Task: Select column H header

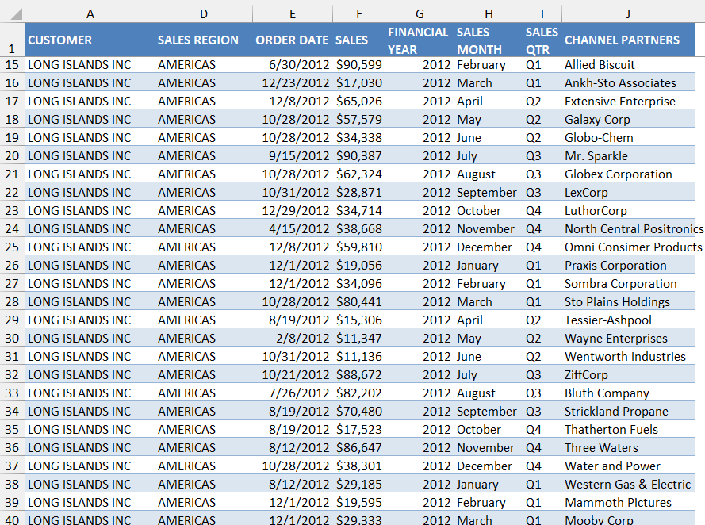Action: 489,14
